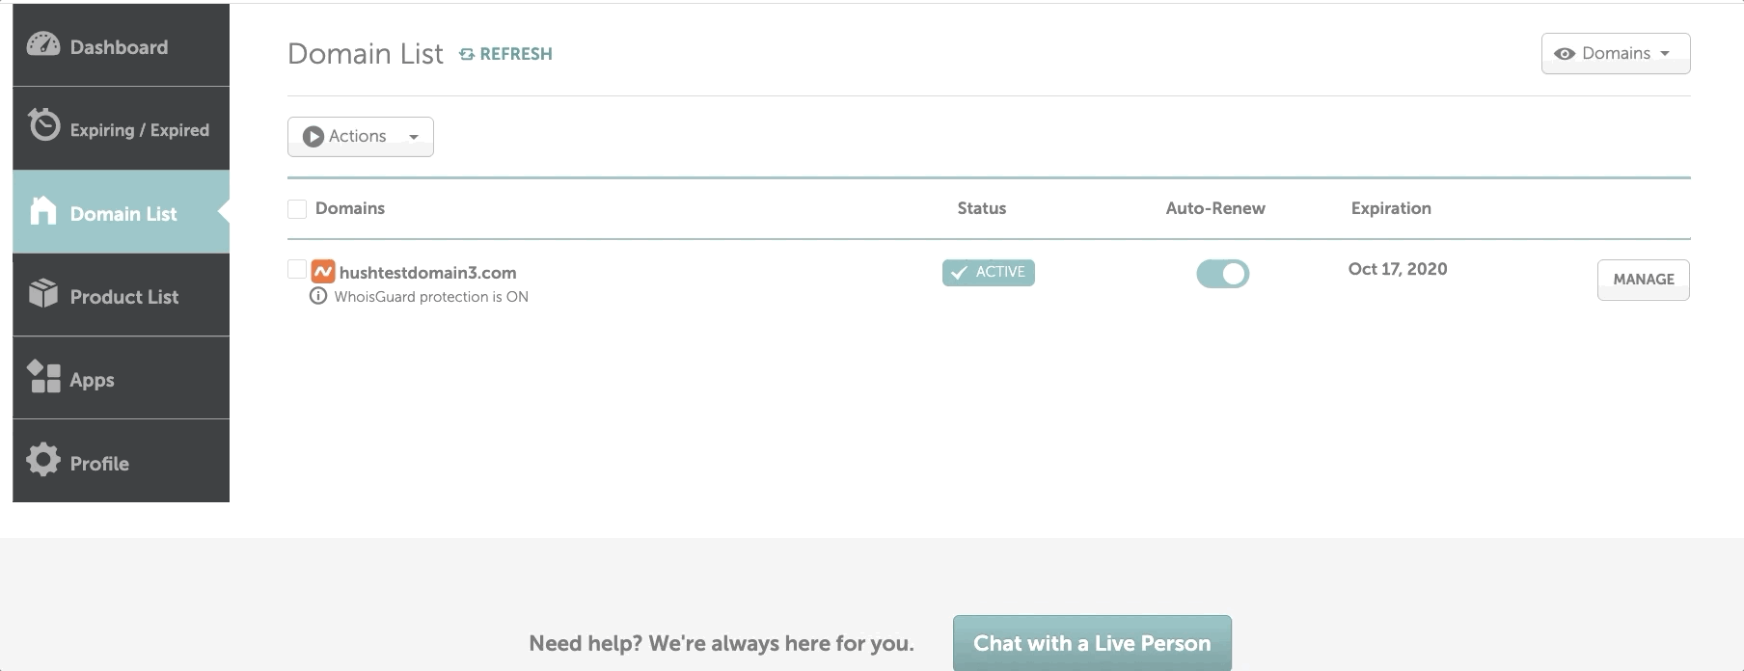Go to the Product List tab
This screenshot has width=1744, height=671.
[123, 297]
